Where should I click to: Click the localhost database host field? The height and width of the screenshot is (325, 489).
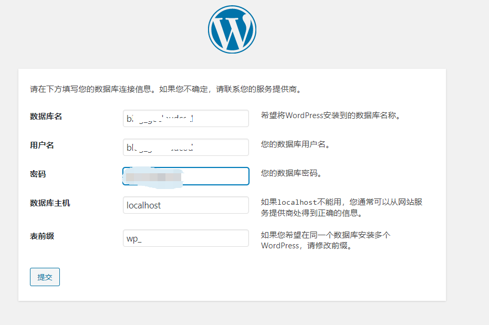pos(186,205)
